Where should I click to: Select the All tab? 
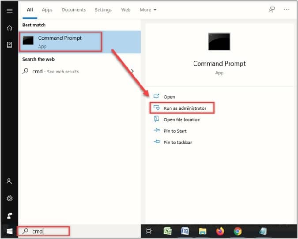coord(30,10)
